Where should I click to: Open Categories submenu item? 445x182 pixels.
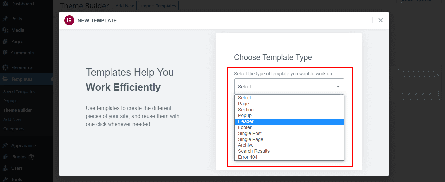coord(13,129)
